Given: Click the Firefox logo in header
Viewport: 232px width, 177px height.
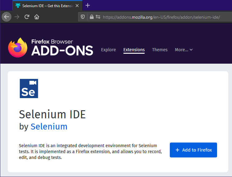Looking at the screenshot, I should [18, 48].
